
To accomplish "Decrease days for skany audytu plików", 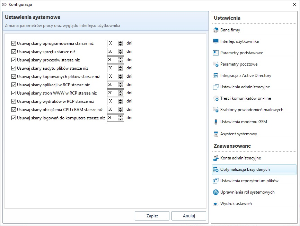I will [x=121, y=70].
